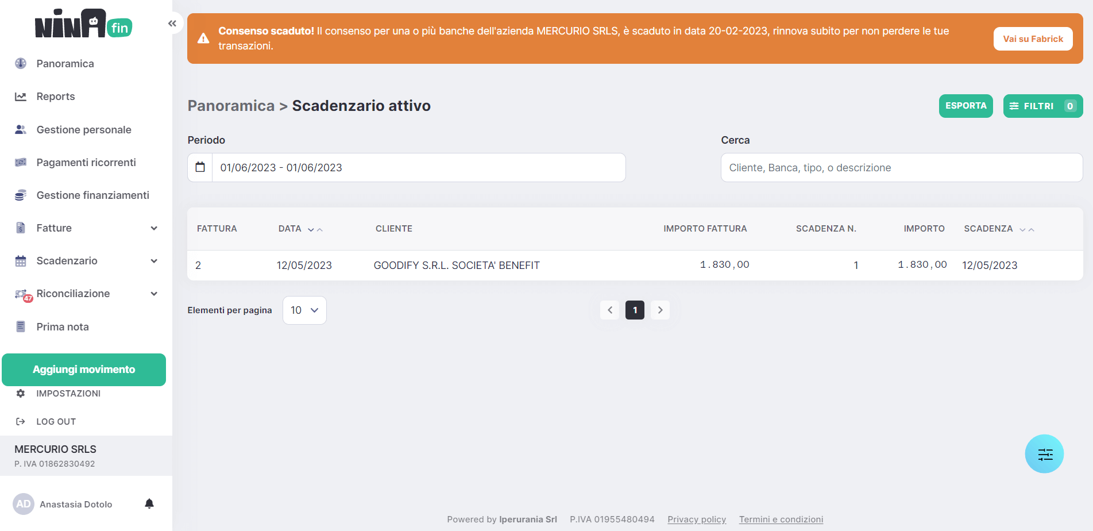Click the Impostazioni gear icon

pyautogui.click(x=21, y=394)
